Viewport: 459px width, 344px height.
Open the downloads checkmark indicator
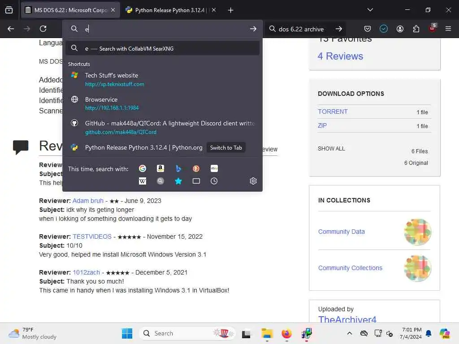point(384,29)
